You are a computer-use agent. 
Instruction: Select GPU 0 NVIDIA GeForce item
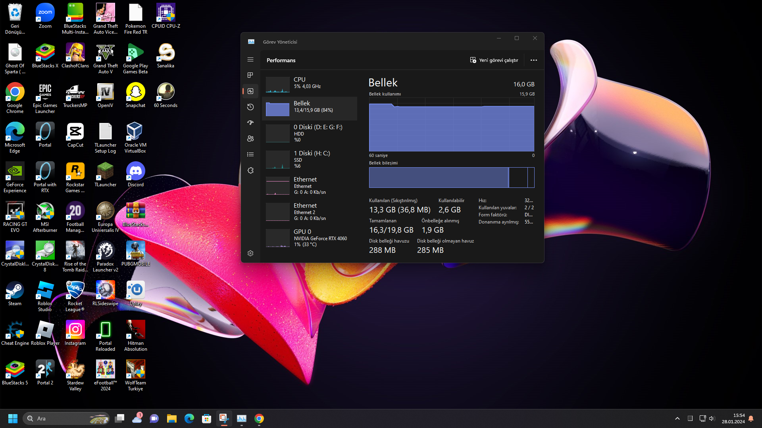(x=310, y=237)
